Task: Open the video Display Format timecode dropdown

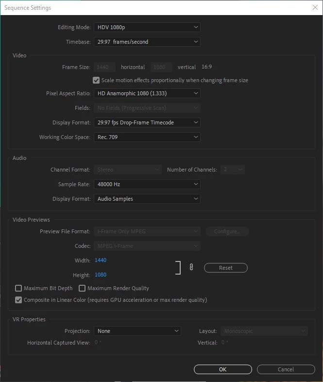Action: (147, 122)
